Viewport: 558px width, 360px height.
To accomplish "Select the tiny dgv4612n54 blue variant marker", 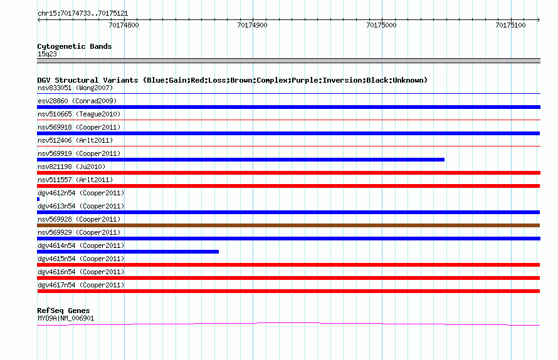I will [38, 199].
